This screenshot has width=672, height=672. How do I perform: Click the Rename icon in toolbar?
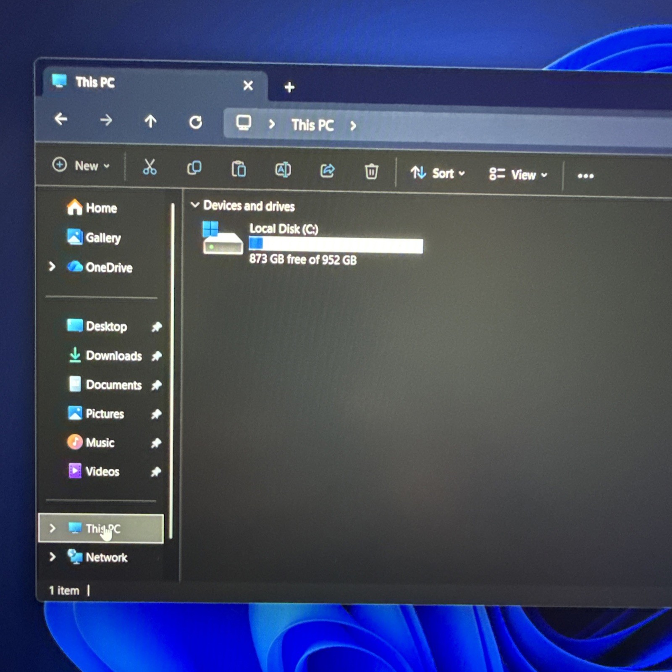point(283,170)
